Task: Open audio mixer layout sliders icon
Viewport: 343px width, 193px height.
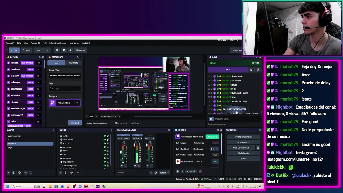Action: point(151,173)
